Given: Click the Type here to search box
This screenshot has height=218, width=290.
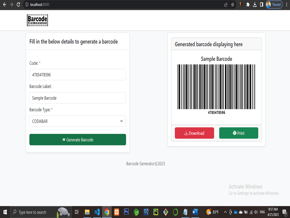Looking at the screenshot, I should coord(41,212).
